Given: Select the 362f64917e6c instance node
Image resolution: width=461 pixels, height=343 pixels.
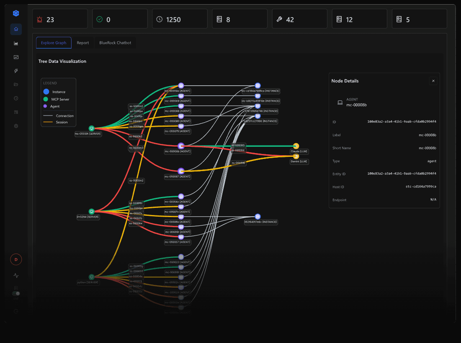Looking at the screenshot, I should (x=258, y=217).
